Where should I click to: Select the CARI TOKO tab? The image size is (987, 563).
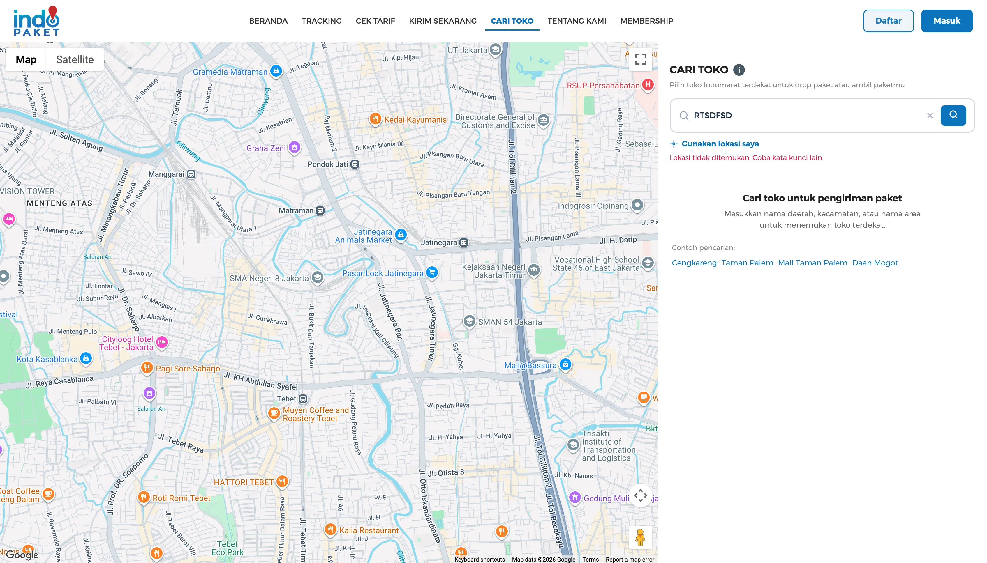(x=512, y=21)
